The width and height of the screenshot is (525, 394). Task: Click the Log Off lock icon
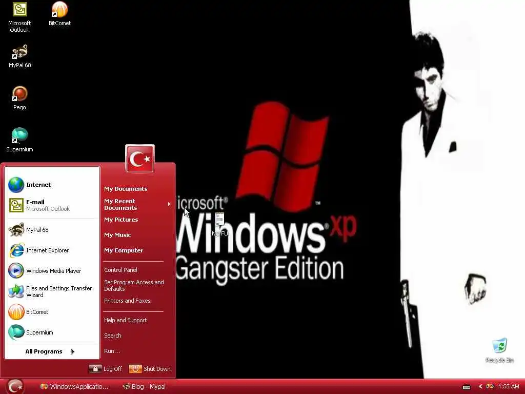coord(95,369)
